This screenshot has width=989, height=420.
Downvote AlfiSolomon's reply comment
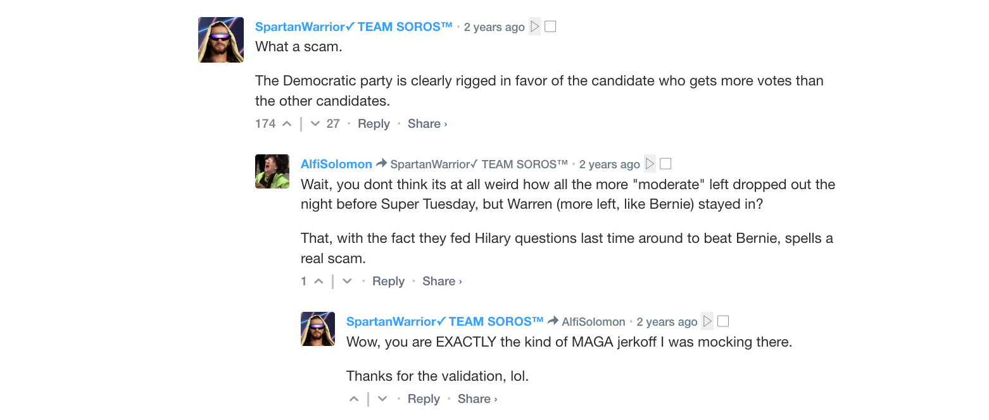pyautogui.click(x=347, y=281)
